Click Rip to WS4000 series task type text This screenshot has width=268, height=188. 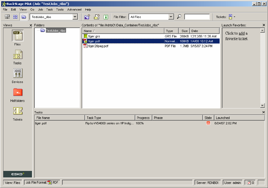tap(109, 123)
